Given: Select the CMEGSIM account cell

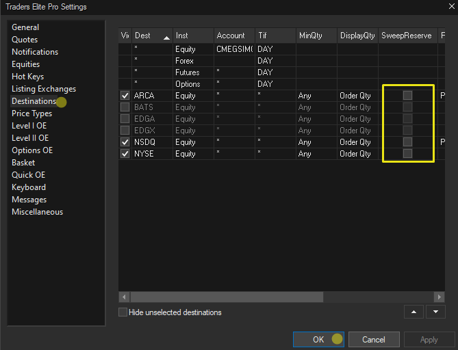Looking at the screenshot, I should (234, 49).
